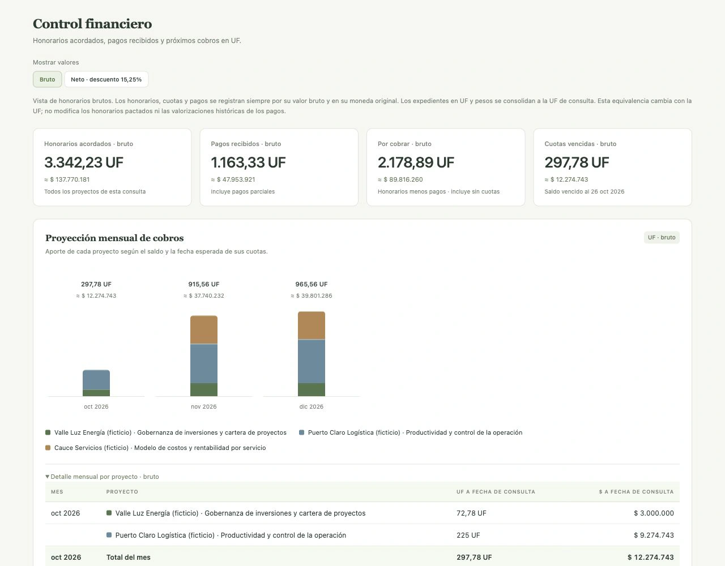725x566 pixels.
Task: Select the tan segment of the dic 2026 bar
Action: pyautogui.click(x=312, y=325)
